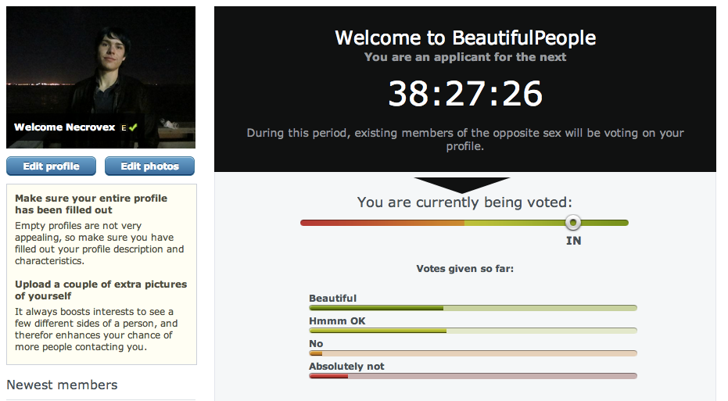
Task: Click the Hmmm OK votes bar
Action: pyautogui.click(x=472, y=331)
